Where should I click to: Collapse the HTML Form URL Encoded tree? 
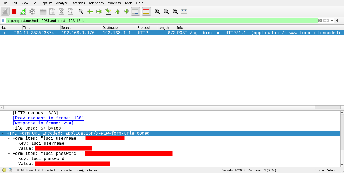(3, 133)
